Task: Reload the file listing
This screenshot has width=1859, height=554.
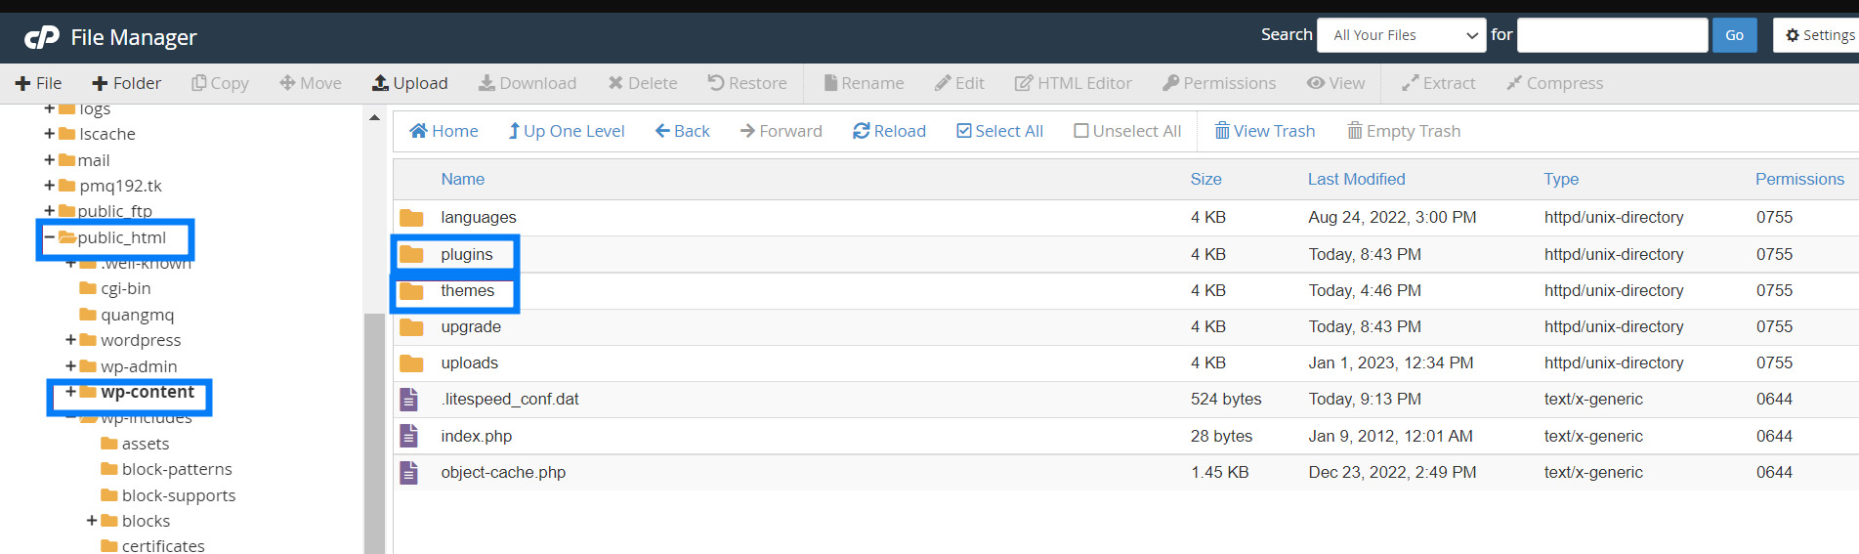Action: click(x=889, y=131)
